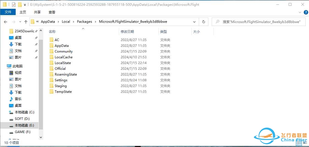Image resolution: width=309 pixels, height=147 pixels.
Task: Click Settings date 2022/9/24 11:08
Action: tap(134, 80)
